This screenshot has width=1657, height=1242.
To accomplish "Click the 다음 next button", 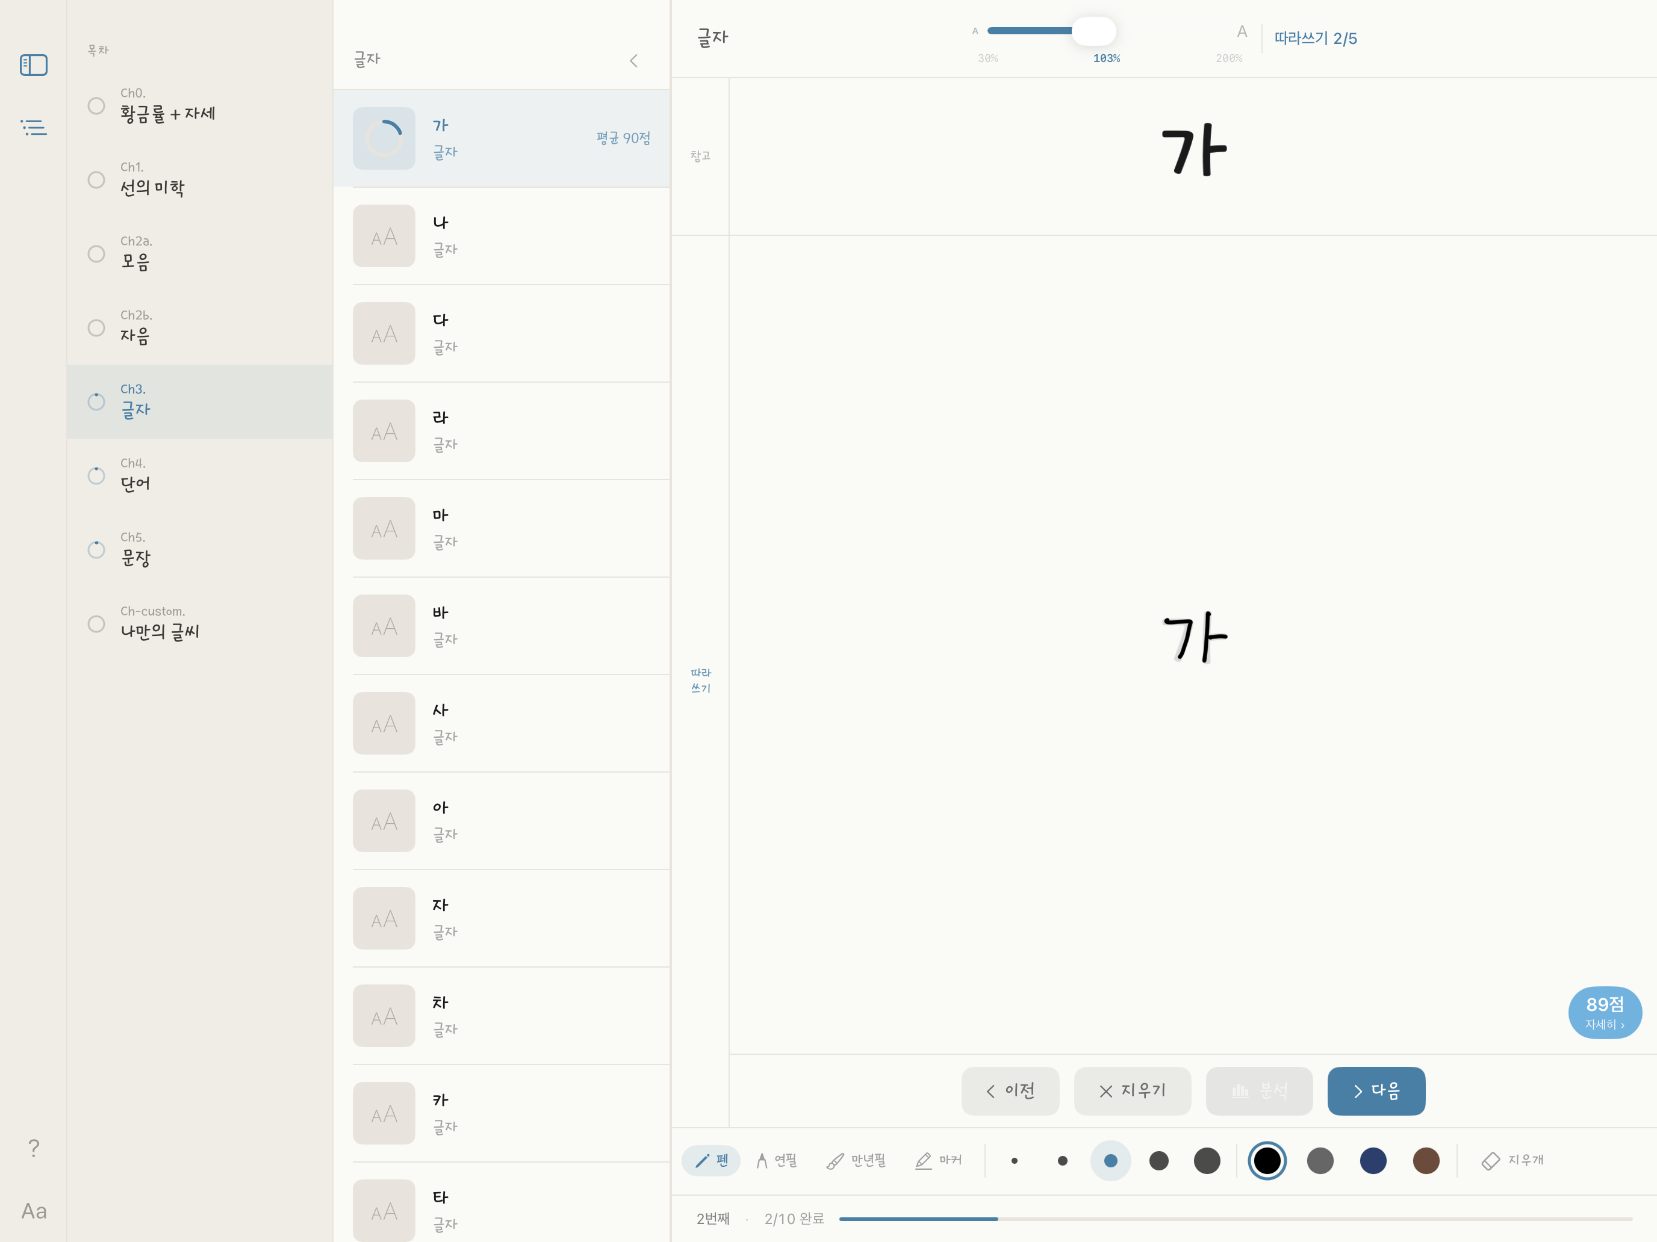I will [1376, 1091].
